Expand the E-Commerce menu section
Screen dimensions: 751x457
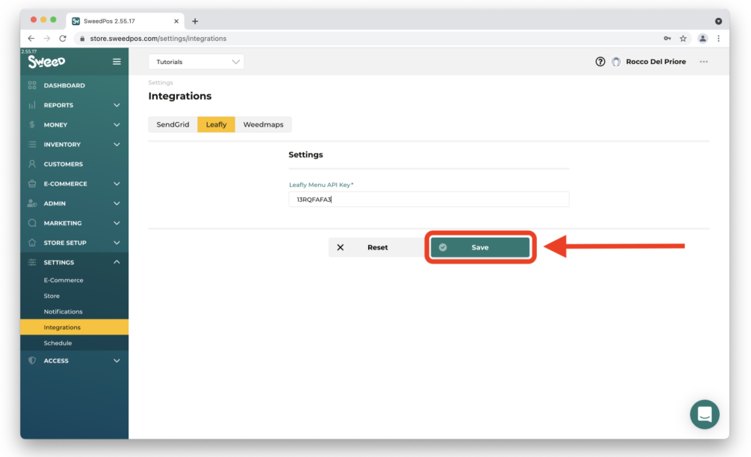(x=117, y=184)
